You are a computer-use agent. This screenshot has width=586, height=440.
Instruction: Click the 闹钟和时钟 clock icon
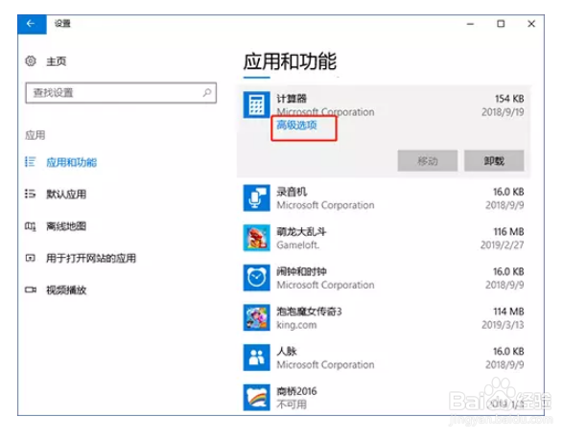[x=257, y=278]
